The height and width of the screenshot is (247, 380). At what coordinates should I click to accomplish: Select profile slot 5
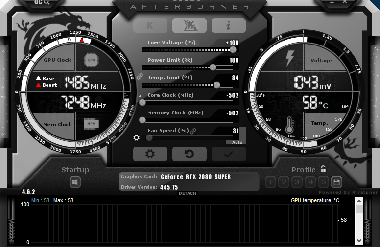tap(324, 182)
